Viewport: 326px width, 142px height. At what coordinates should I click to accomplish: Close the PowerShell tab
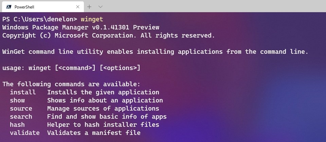(x=78, y=7)
